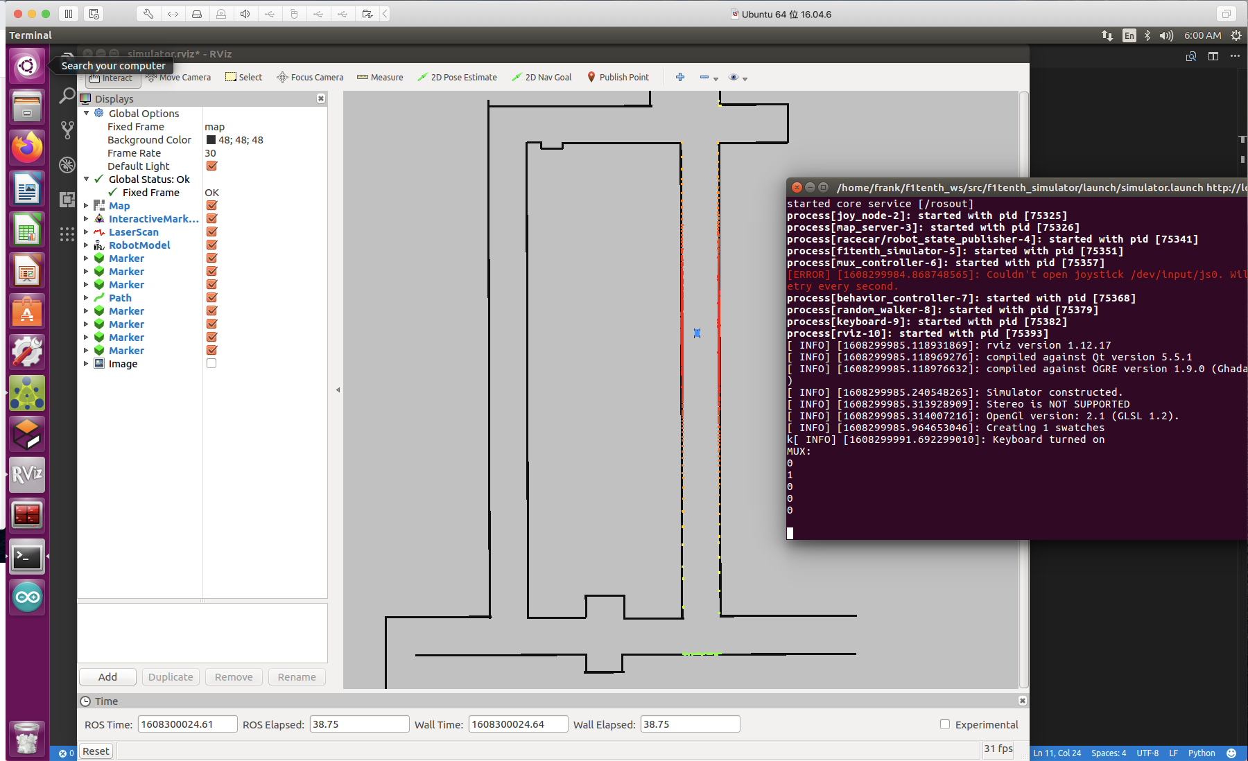Open LibreOffice Impress from the launcher

tap(27, 270)
